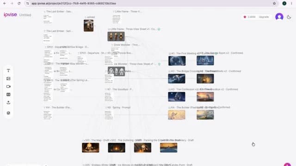The height and width of the screenshot is (166, 296).
Task: Select the Spring tree landscape image
Action: tap(205, 115)
